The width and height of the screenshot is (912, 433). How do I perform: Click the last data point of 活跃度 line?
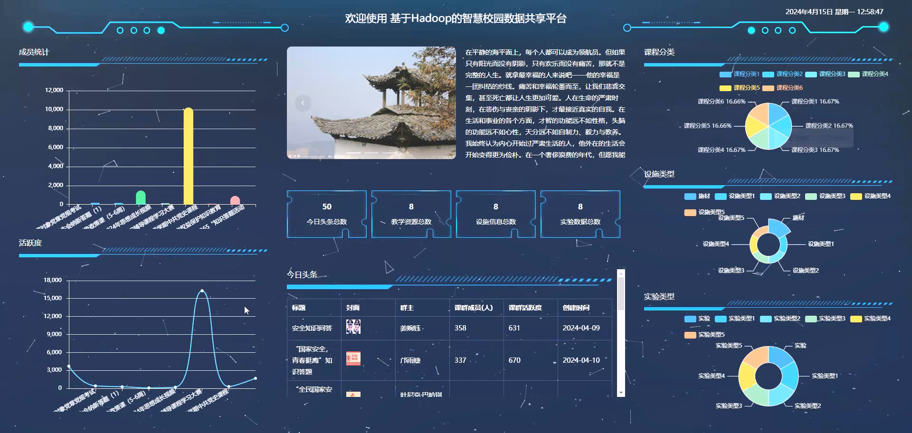[x=255, y=378]
